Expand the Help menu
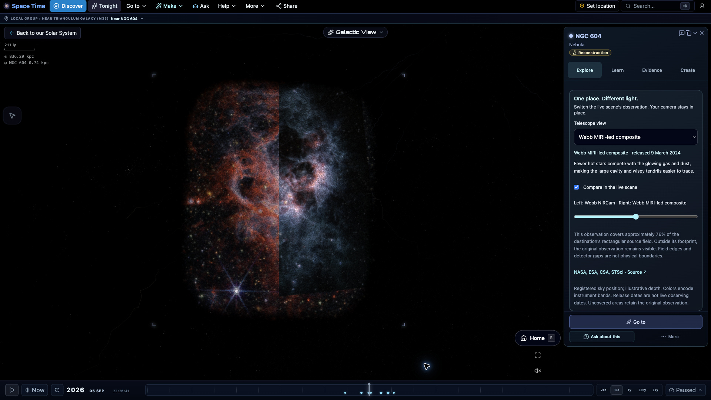 [227, 6]
